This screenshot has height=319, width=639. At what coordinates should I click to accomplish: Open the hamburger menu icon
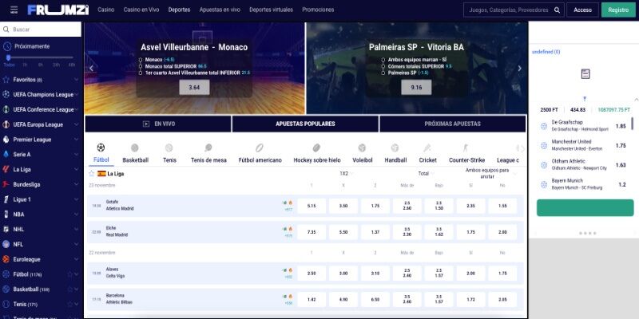coord(14,10)
